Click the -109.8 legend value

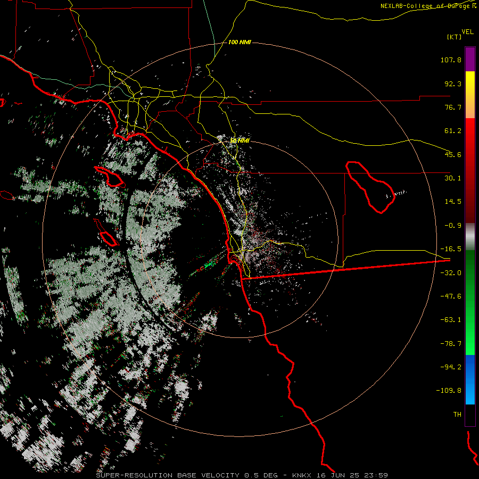pyautogui.click(x=449, y=391)
